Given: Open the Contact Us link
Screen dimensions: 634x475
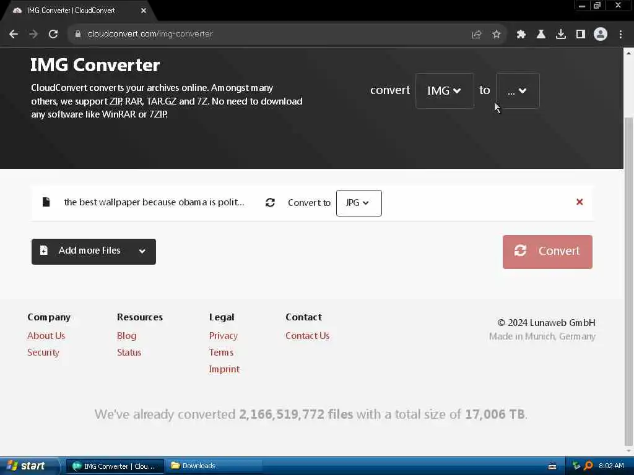Looking at the screenshot, I should coord(307,336).
